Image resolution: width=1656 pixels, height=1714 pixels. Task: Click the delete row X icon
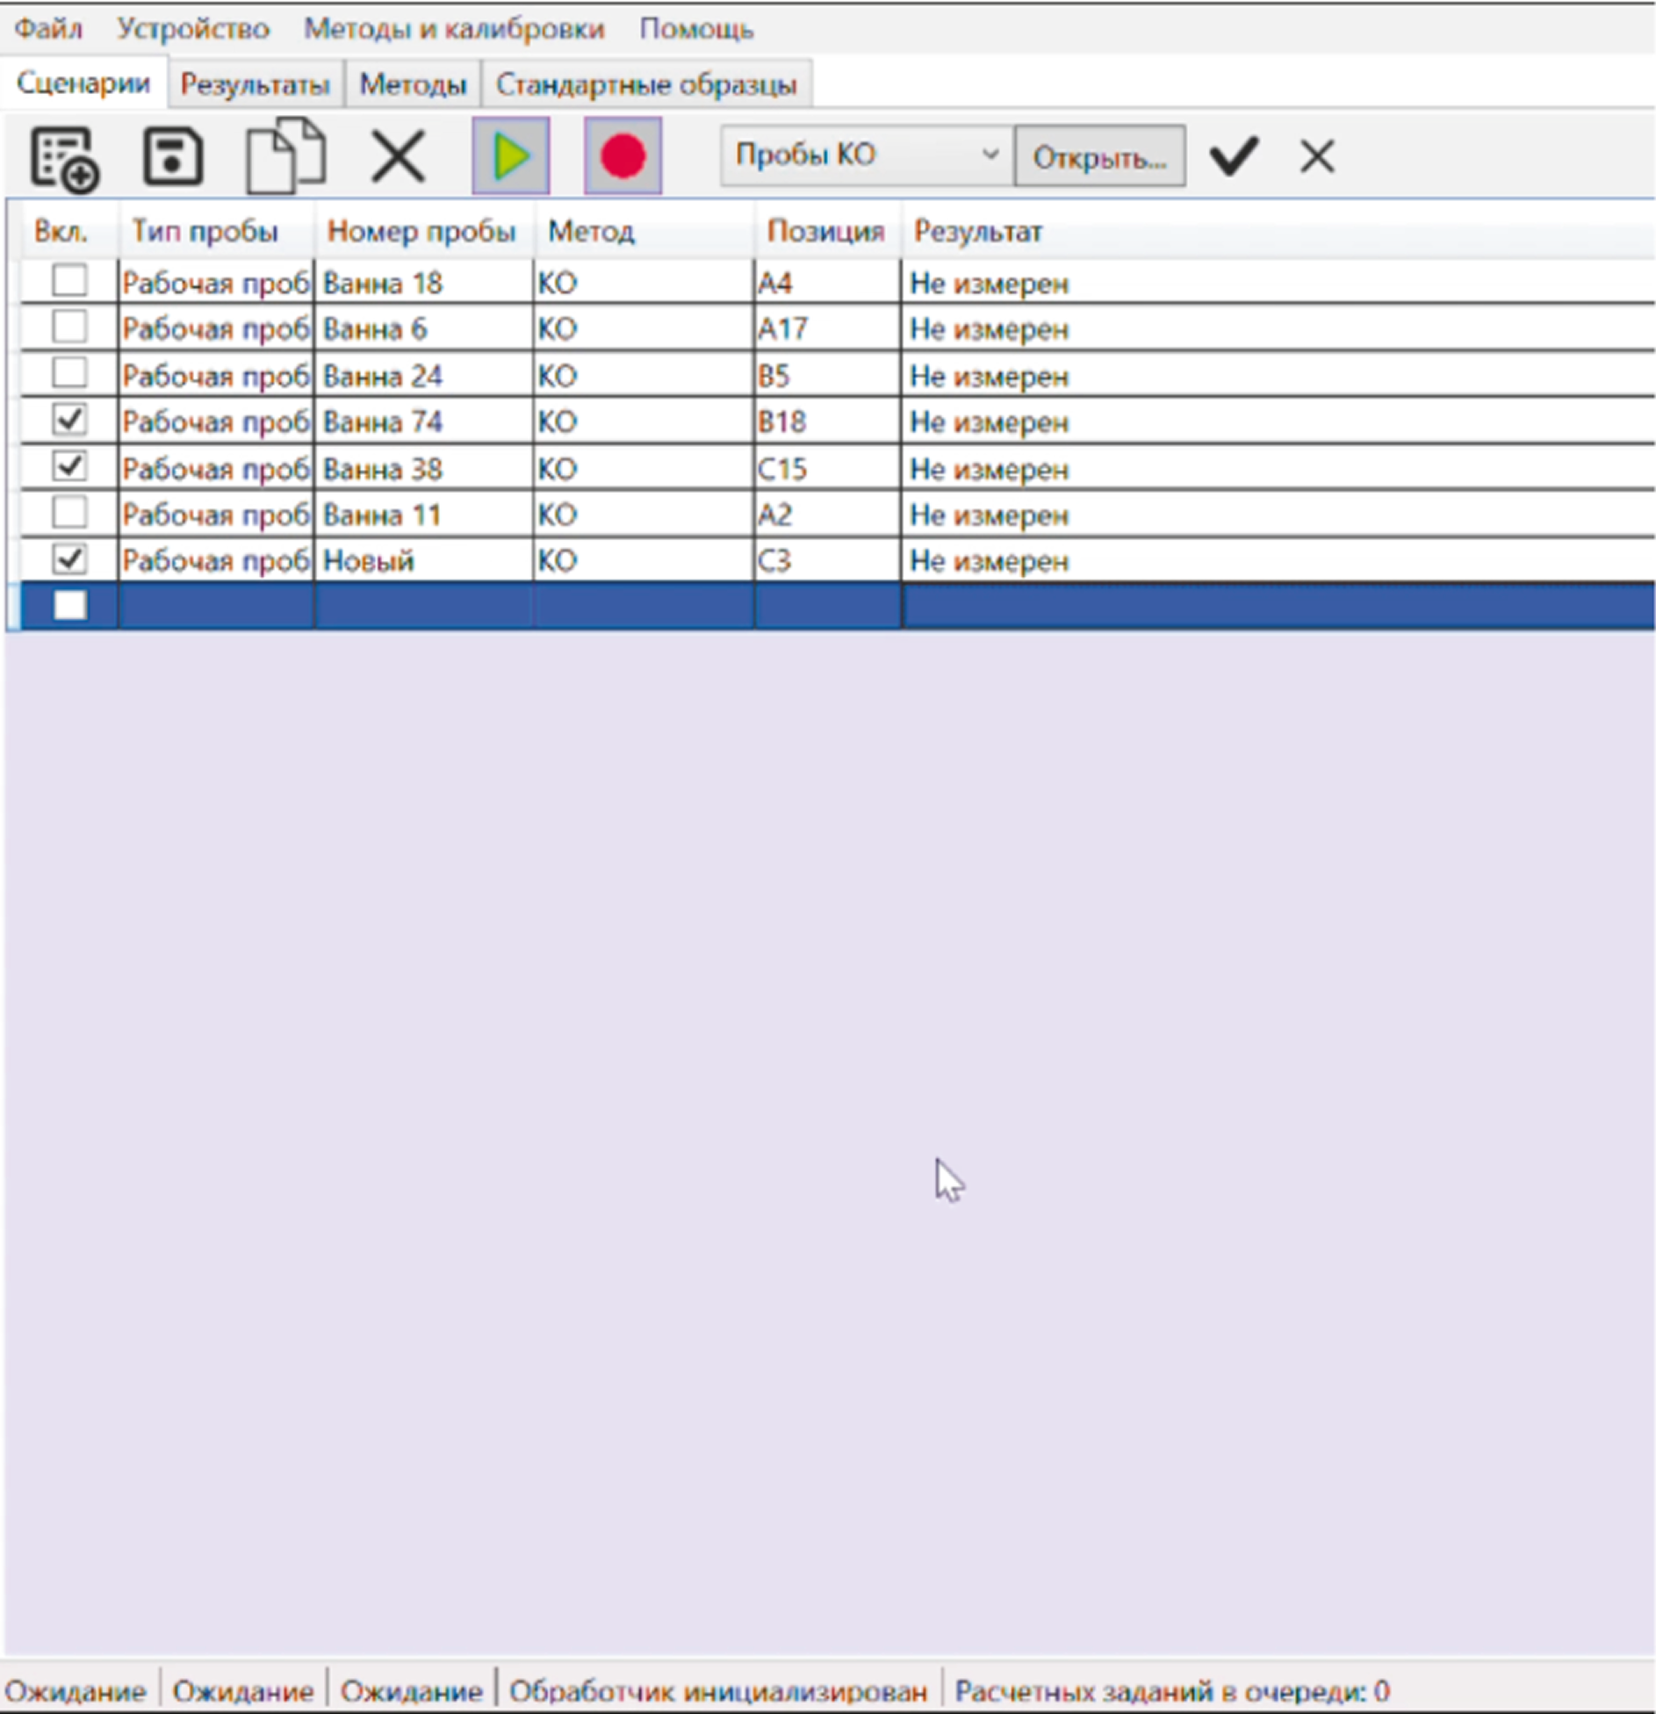click(x=398, y=157)
